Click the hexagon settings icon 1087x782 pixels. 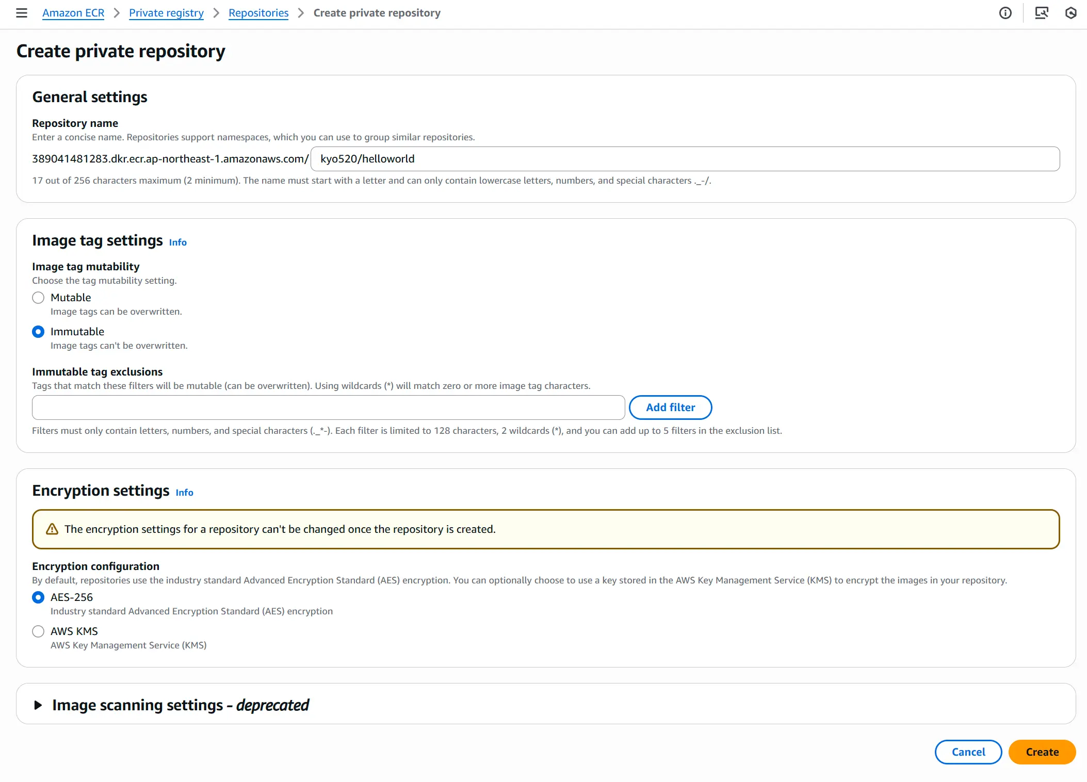point(1071,13)
